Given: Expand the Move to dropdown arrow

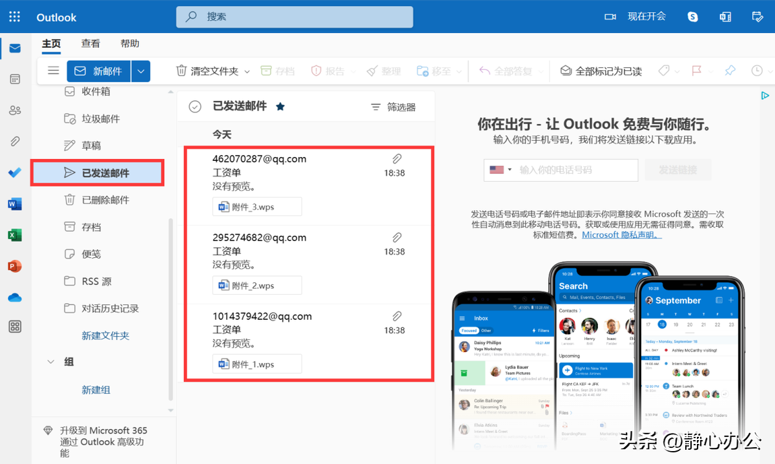Looking at the screenshot, I should [459, 72].
